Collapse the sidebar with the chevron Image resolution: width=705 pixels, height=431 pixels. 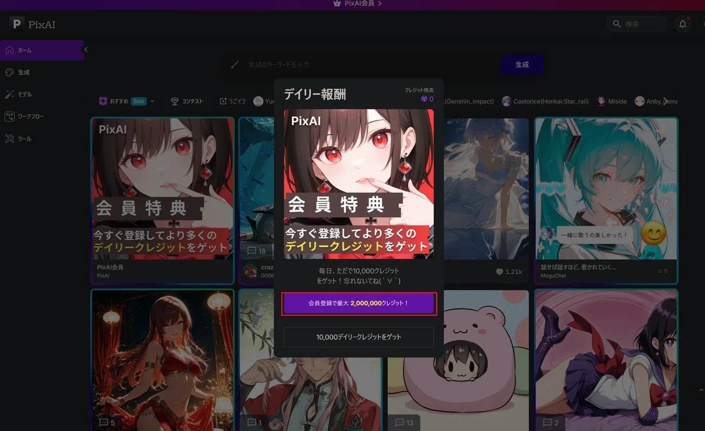click(x=86, y=50)
